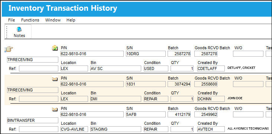Click the BIN/TRANSFER transaction type field
The image size is (272, 134).
pos(33,120)
